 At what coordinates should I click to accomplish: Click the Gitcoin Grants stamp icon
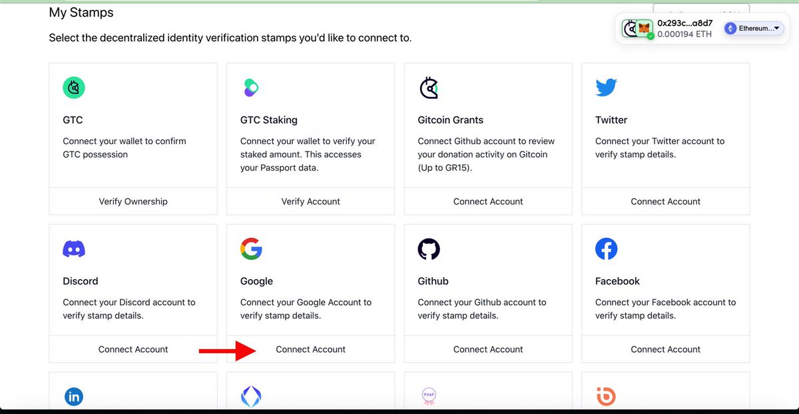click(x=429, y=88)
